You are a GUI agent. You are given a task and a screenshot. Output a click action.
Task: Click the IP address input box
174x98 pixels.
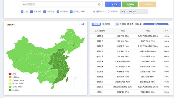[62, 5]
